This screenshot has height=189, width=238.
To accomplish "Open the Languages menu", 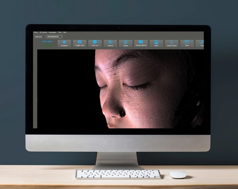I will [x=52, y=32].
